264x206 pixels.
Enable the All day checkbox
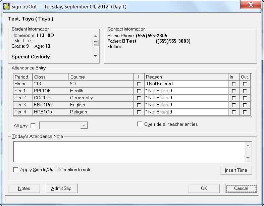pos(33,126)
